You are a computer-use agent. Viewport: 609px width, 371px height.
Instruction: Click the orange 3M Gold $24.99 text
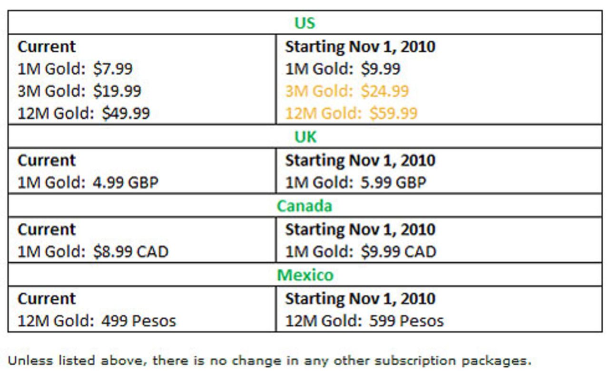coord(347,91)
